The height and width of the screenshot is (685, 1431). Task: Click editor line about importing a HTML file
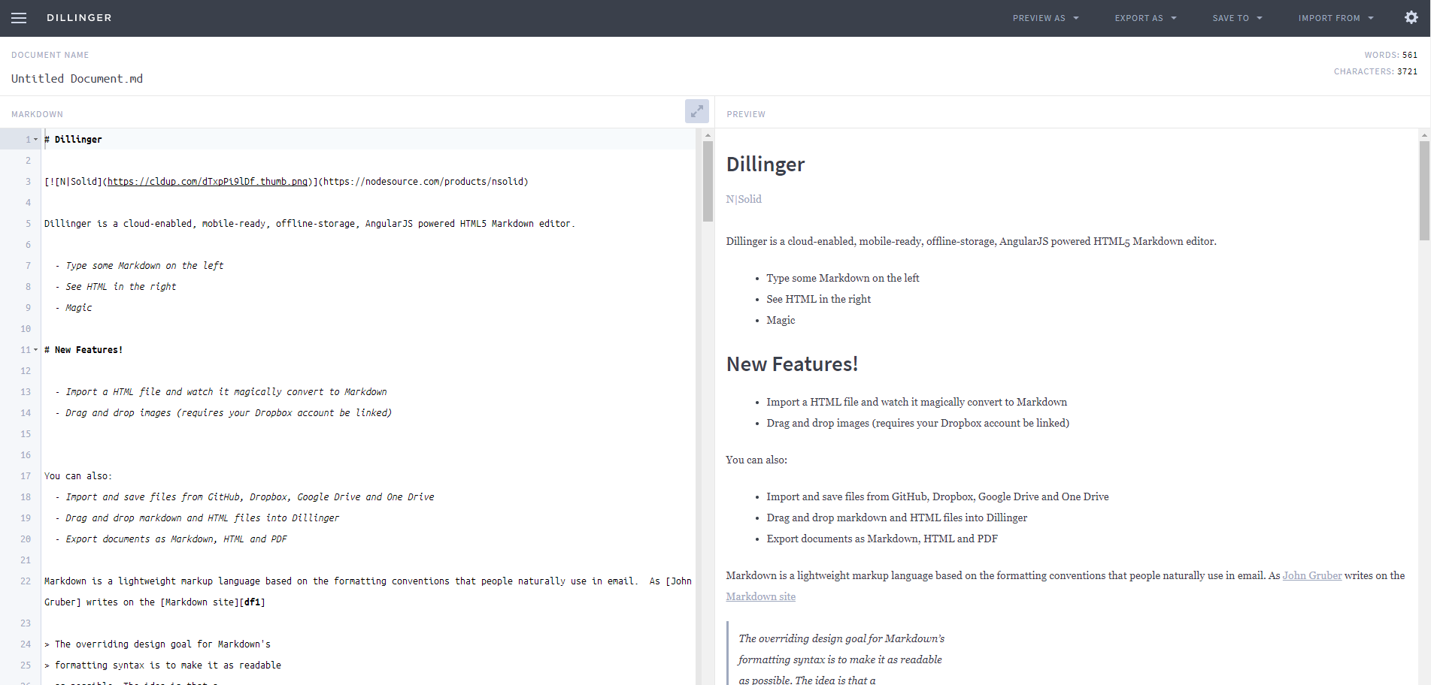click(x=220, y=392)
